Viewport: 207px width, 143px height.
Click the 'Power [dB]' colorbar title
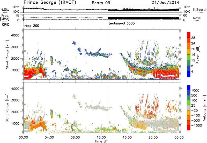(x=197, y=54)
